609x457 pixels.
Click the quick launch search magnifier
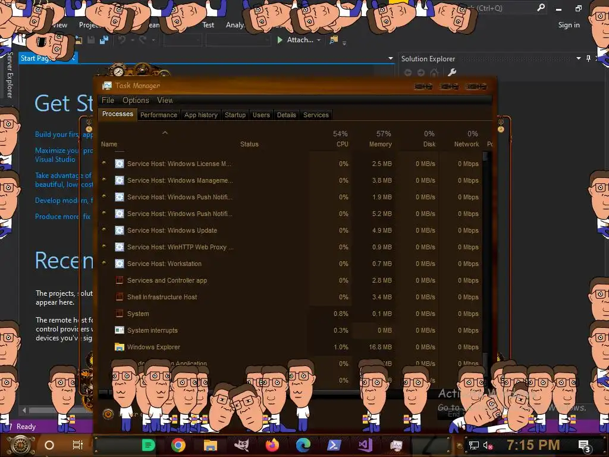(x=541, y=8)
